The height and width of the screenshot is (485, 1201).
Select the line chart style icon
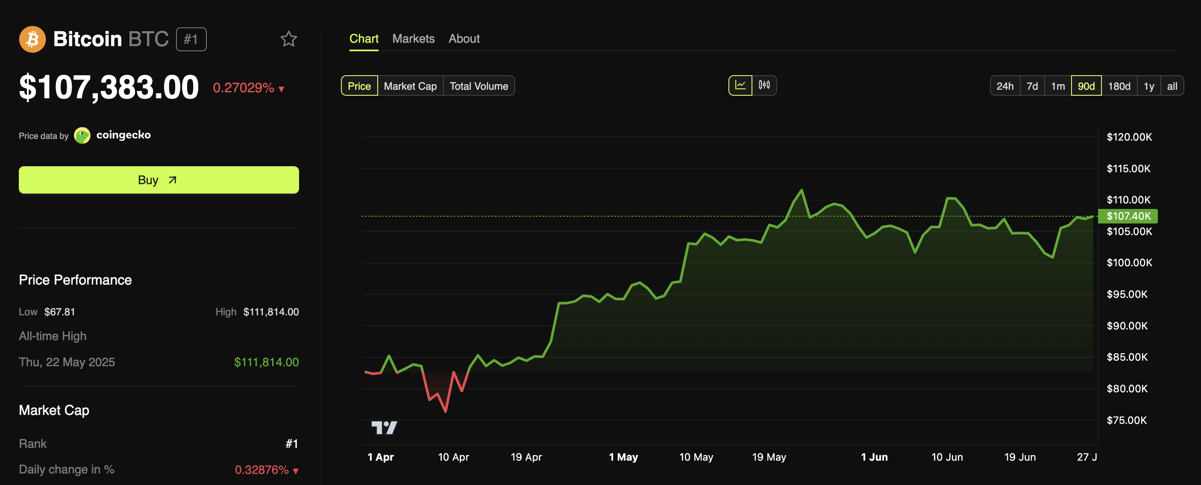740,85
